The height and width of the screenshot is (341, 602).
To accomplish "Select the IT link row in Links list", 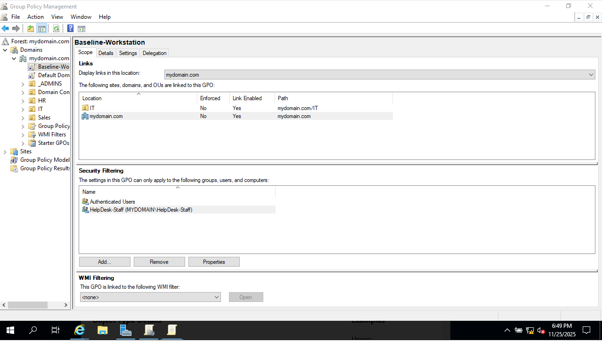I will pyautogui.click(x=92, y=108).
